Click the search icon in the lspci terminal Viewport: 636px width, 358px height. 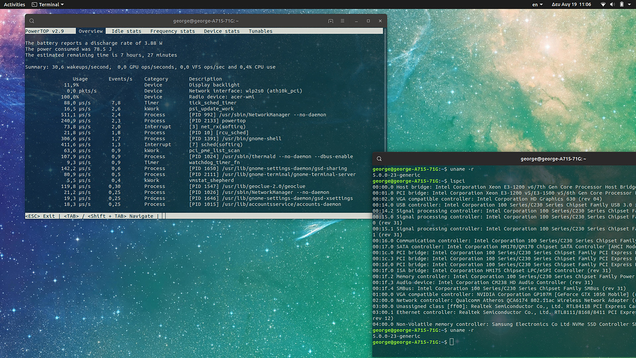coord(379,159)
